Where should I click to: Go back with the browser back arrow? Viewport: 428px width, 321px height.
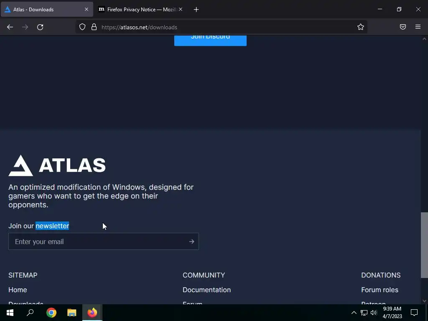click(x=10, y=27)
